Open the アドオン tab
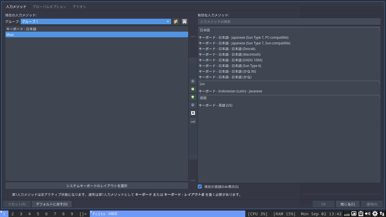Image resolution: width=386 pixels, height=217 pixels. pyautogui.click(x=79, y=6)
